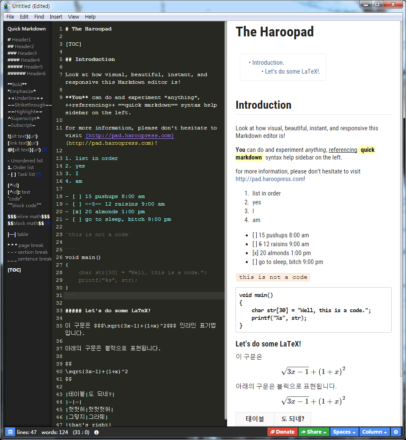Click 'void main()' in the editor
The image size is (406, 440).
click(x=83, y=257)
